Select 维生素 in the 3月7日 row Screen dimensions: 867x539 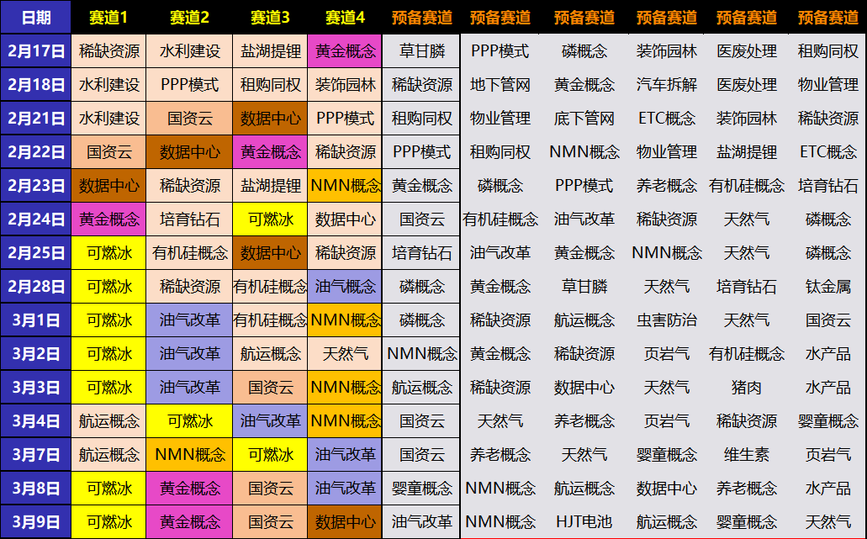(747, 455)
